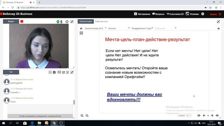Image resolution: width=224 pixels, height=126 pixels.
Task: Expand the video panel to fullscreen
Action: click(72, 22)
